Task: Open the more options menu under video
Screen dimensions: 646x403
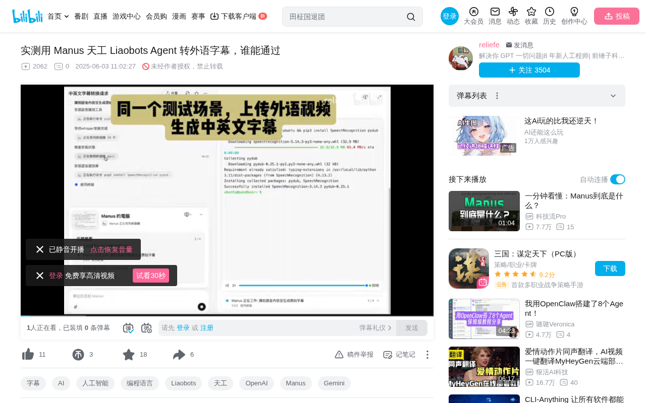Action: pyautogui.click(x=427, y=355)
